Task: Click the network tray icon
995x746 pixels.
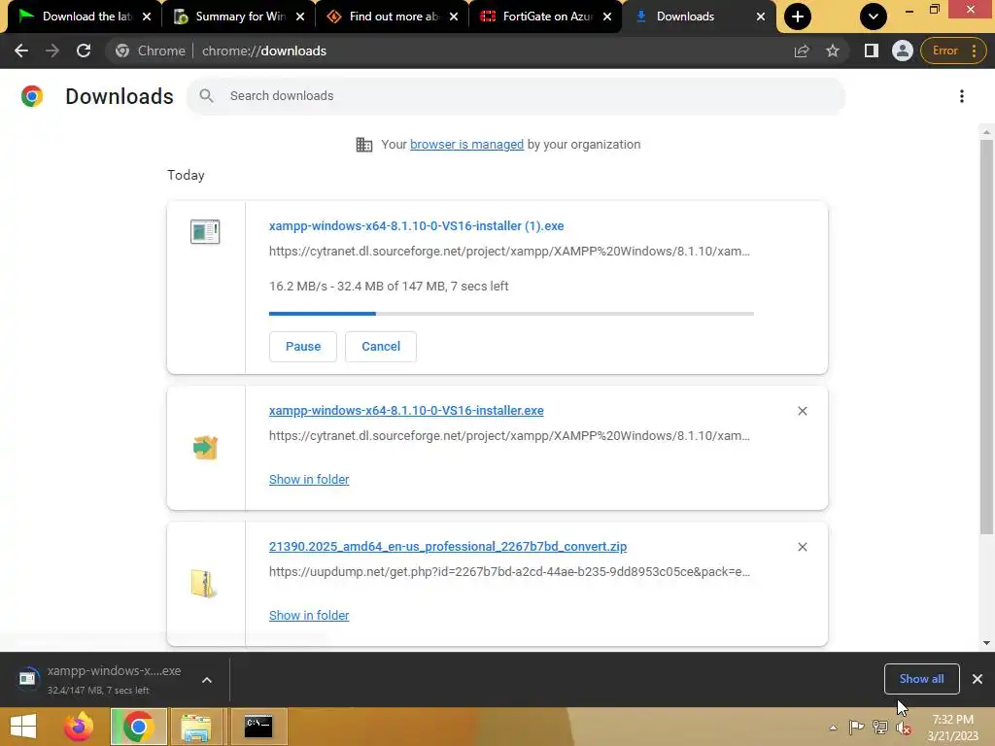Action: [880, 727]
